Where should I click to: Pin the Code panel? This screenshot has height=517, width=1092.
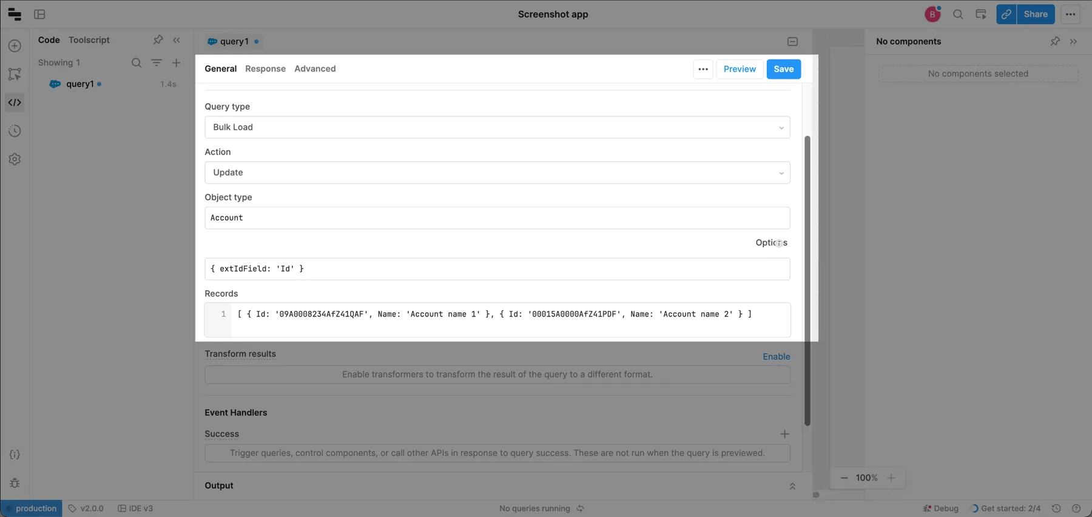pos(158,40)
